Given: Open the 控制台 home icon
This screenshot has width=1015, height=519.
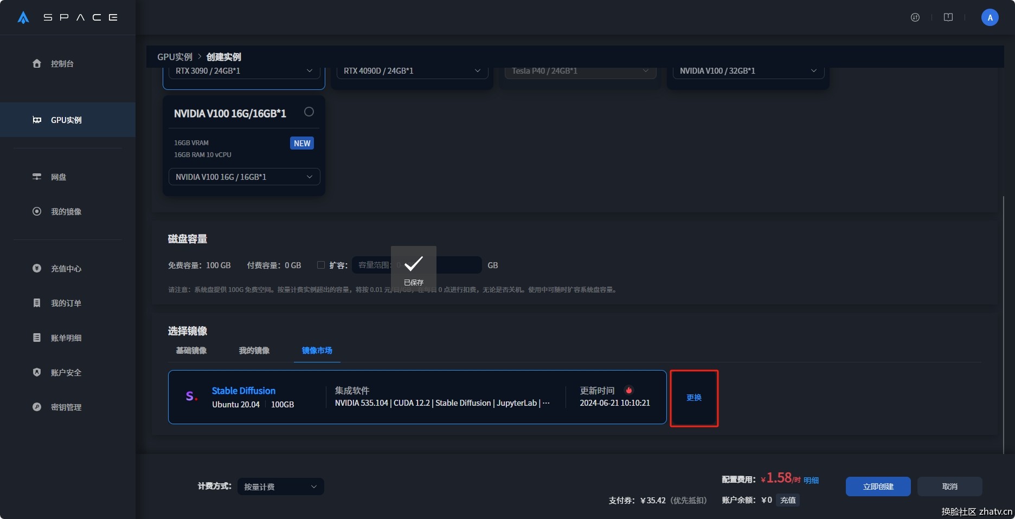Looking at the screenshot, I should pos(37,63).
